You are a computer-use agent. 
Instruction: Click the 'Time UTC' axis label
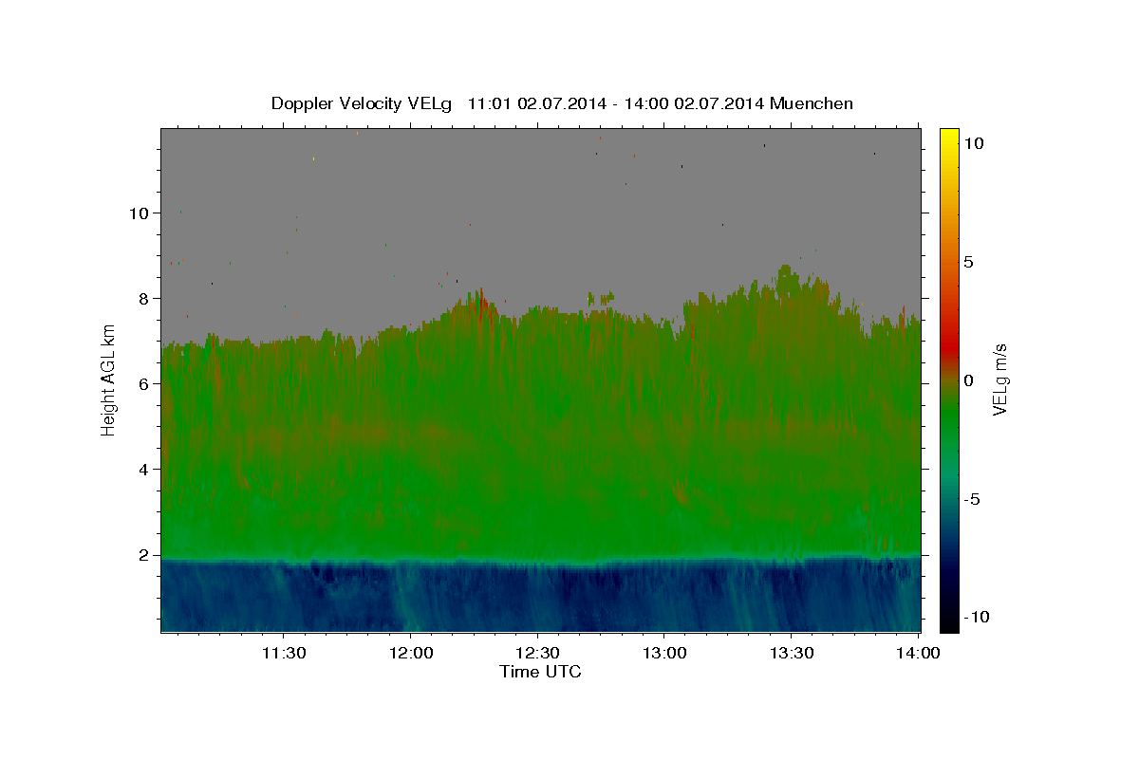tap(540, 672)
